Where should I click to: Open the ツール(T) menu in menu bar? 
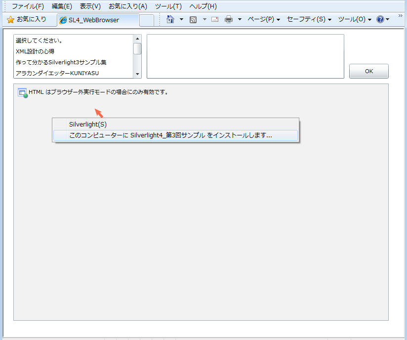pyautogui.click(x=168, y=6)
